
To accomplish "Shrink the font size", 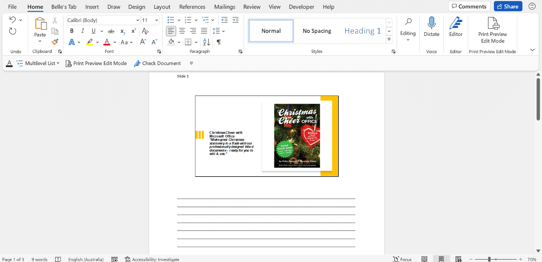I will click(x=154, y=42).
